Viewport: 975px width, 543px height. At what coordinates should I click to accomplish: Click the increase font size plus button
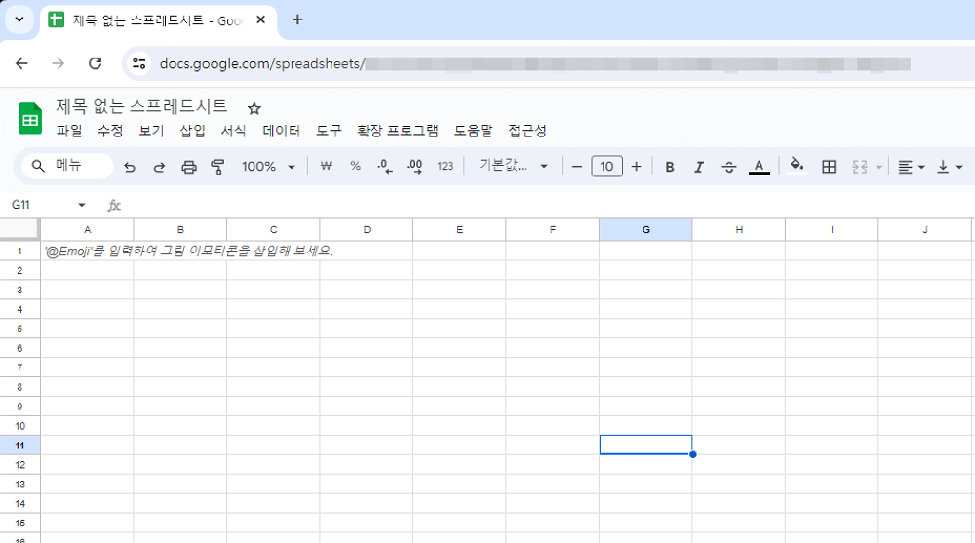(636, 167)
